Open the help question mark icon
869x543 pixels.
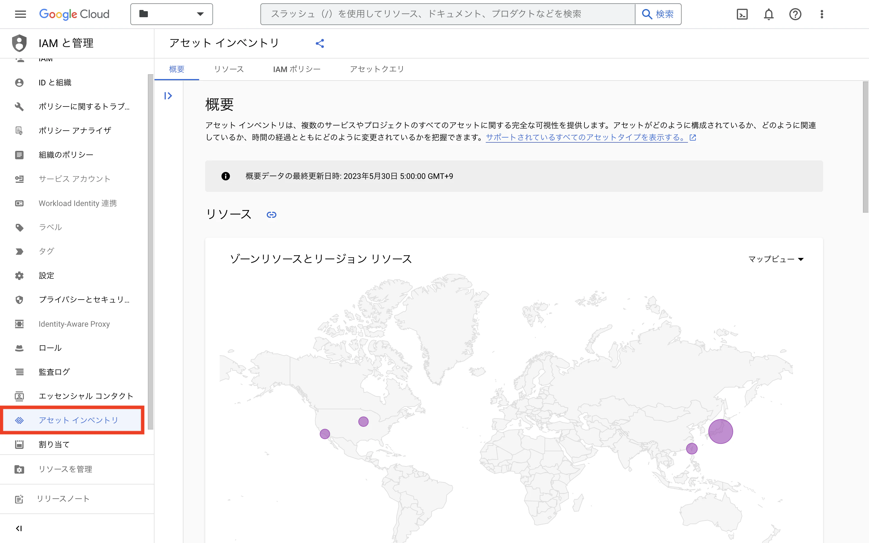pos(796,14)
